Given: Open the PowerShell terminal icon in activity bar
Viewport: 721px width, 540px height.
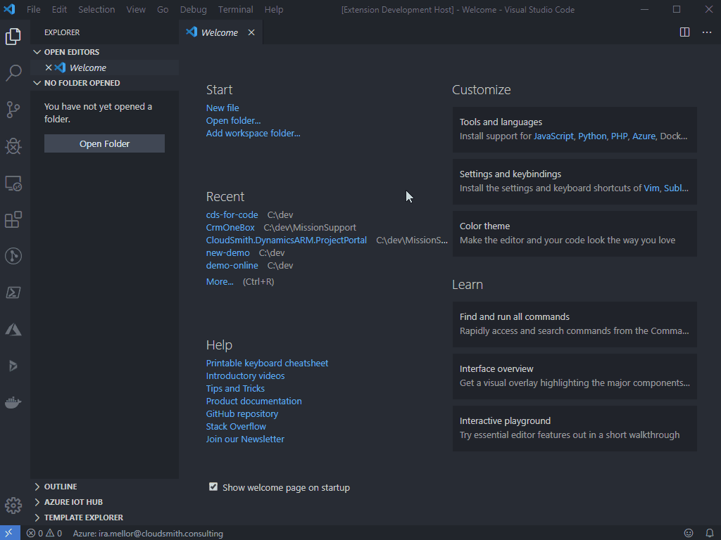Looking at the screenshot, I should (13, 293).
